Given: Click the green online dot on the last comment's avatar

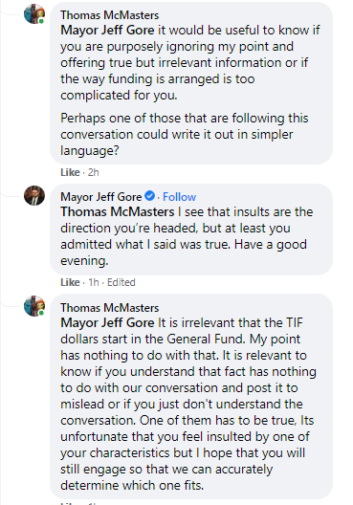Looking at the screenshot, I should pos(41,313).
